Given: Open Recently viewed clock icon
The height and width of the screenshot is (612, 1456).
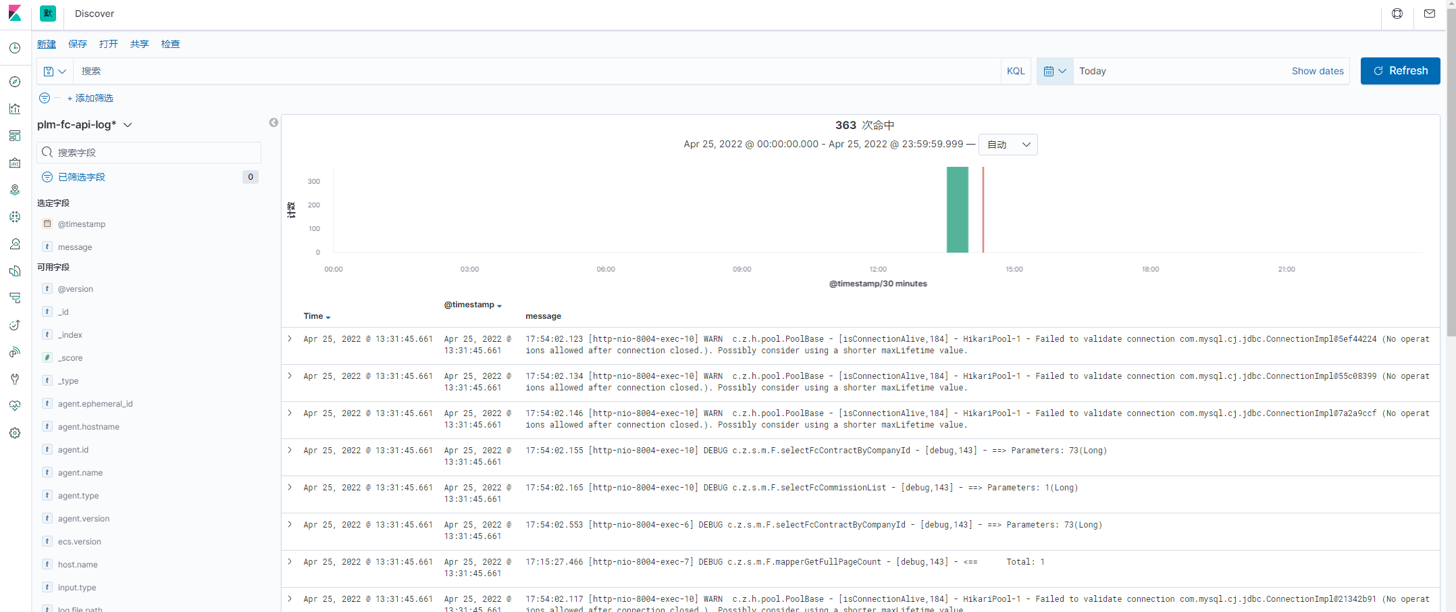Looking at the screenshot, I should [x=15, y=48].
